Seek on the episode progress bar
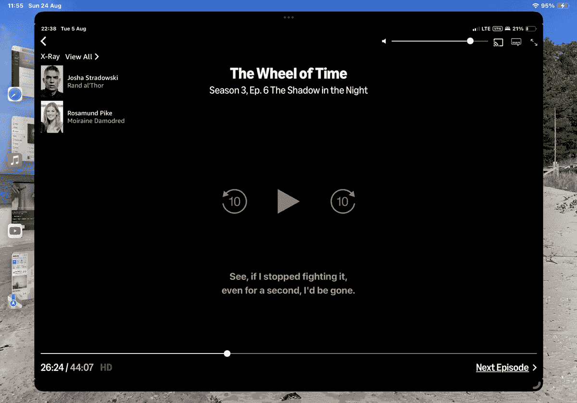577x403 pixels. tap(288, 353)
